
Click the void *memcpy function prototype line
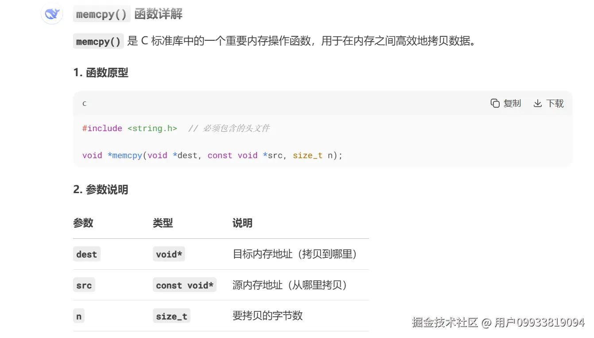coord(213,155)
